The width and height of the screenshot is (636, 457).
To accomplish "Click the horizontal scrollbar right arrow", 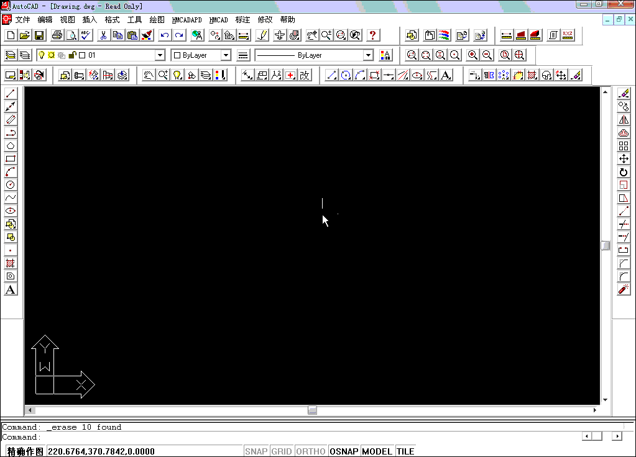I will 594,410.
